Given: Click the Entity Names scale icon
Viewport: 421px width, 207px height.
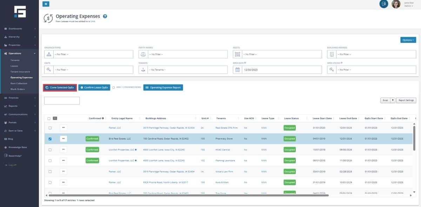Looking at the screenshot, I should point(143,54).
